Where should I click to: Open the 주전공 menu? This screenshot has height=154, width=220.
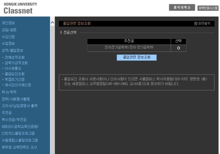[x=7, y=113]
